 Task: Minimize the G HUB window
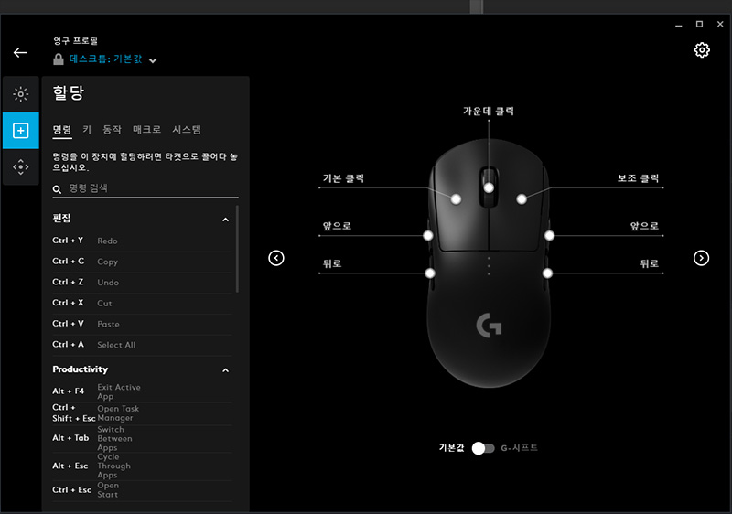pos(679,25)
